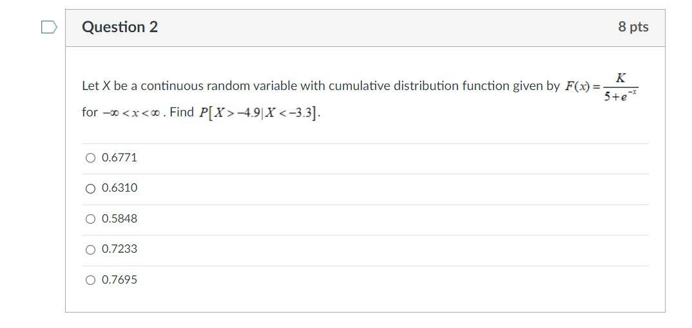Click the word 'Find' in the prompt
692x328 pixels.
point(182,113)
